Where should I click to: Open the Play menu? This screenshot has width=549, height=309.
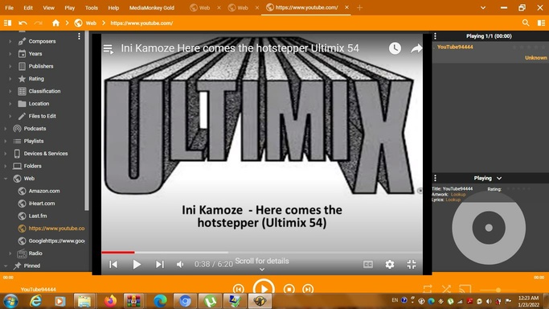pos(70,8)
